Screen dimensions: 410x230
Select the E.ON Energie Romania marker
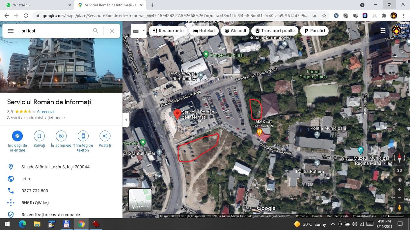(201, 76)
